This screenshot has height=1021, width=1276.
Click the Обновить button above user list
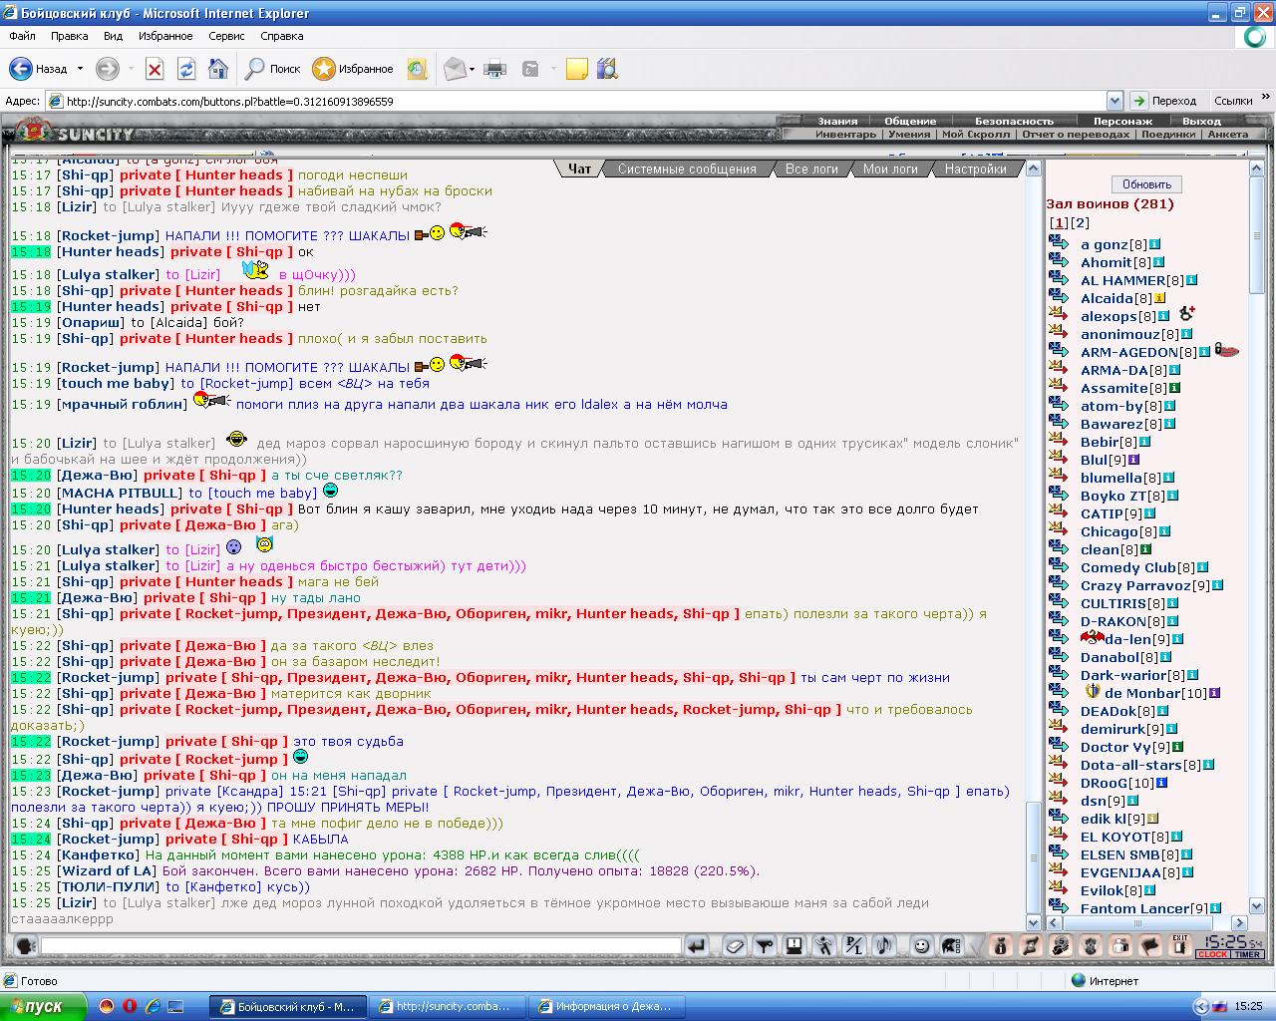pyautogui.click(x=1146, y=184)
